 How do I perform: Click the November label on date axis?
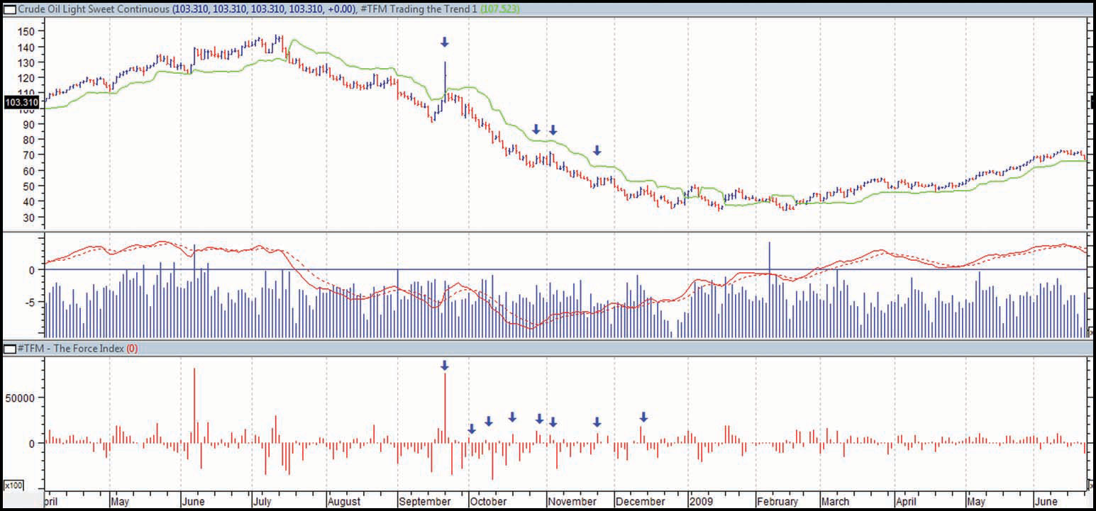pos(572,501)
